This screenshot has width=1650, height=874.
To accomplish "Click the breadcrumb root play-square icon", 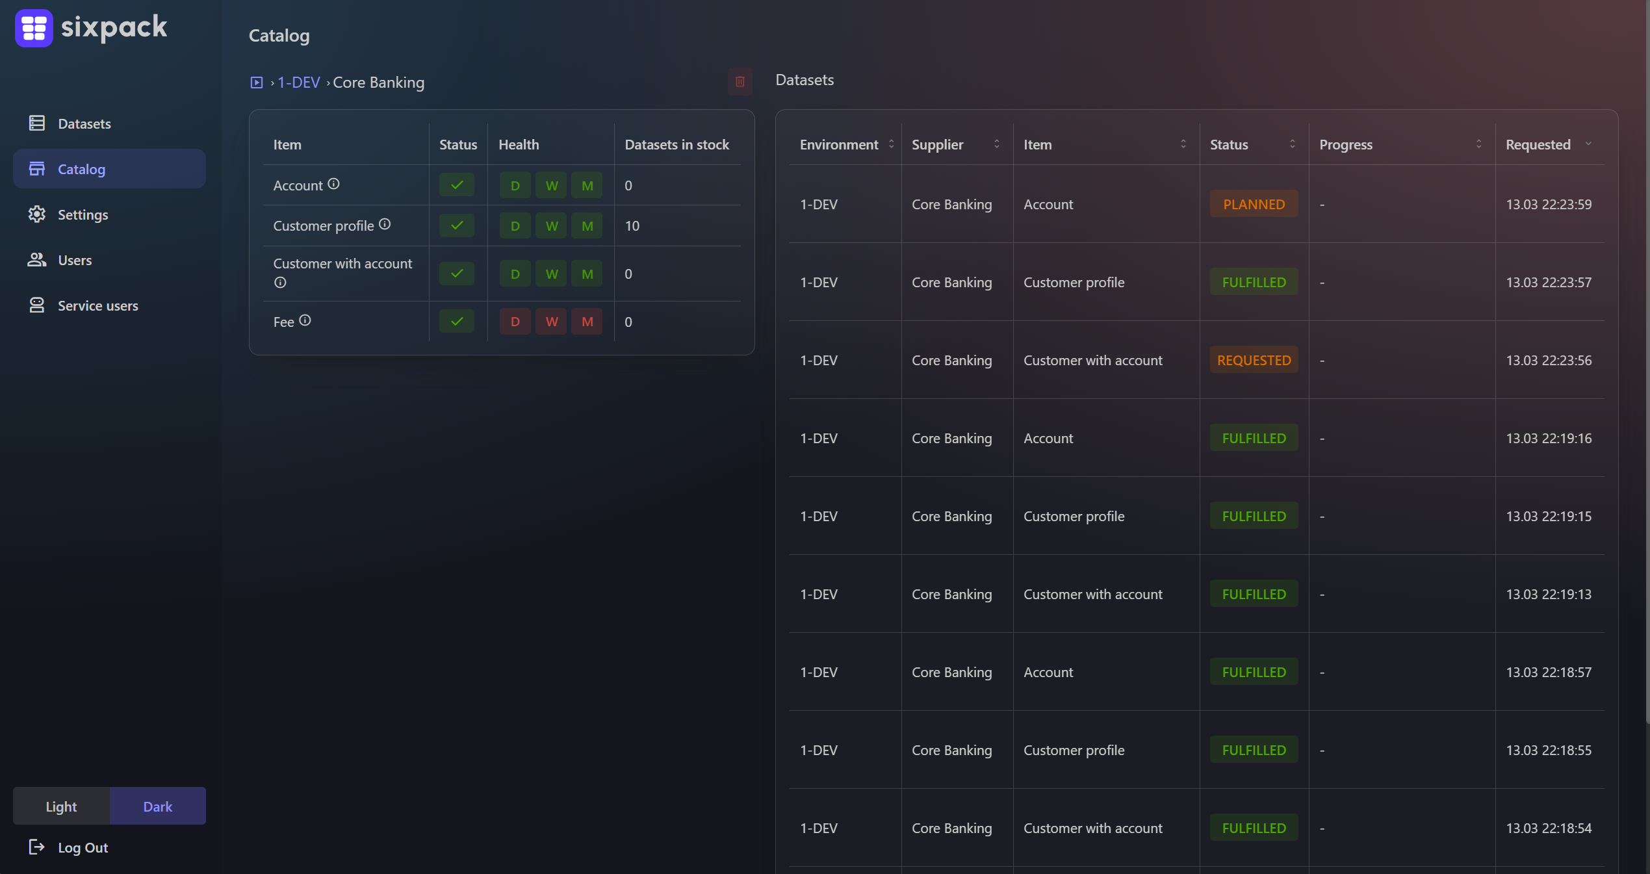I will [x=257, y=83].
